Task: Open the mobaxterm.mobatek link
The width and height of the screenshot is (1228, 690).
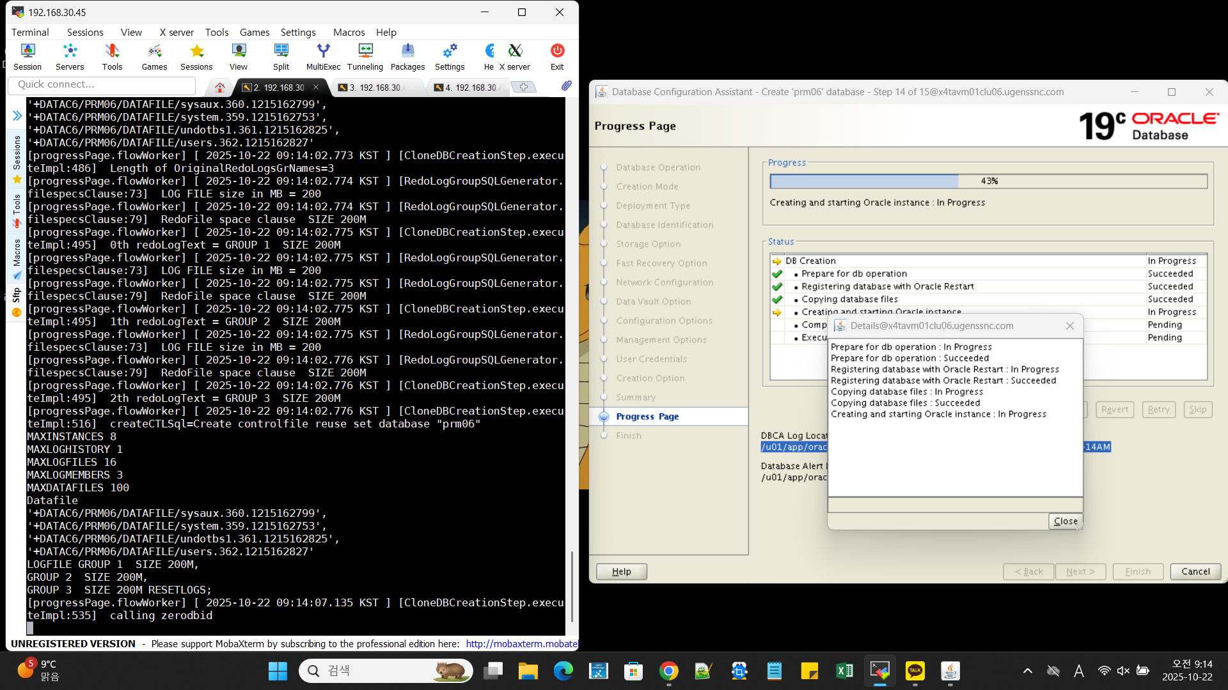Action: [x=521, y=643]
